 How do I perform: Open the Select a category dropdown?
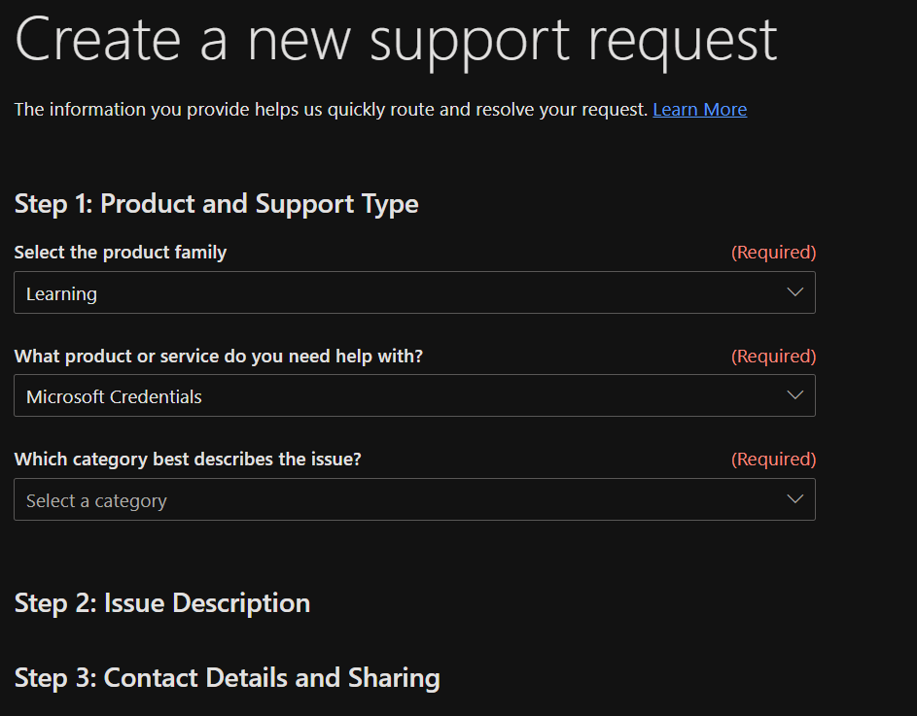pos(414,499)
